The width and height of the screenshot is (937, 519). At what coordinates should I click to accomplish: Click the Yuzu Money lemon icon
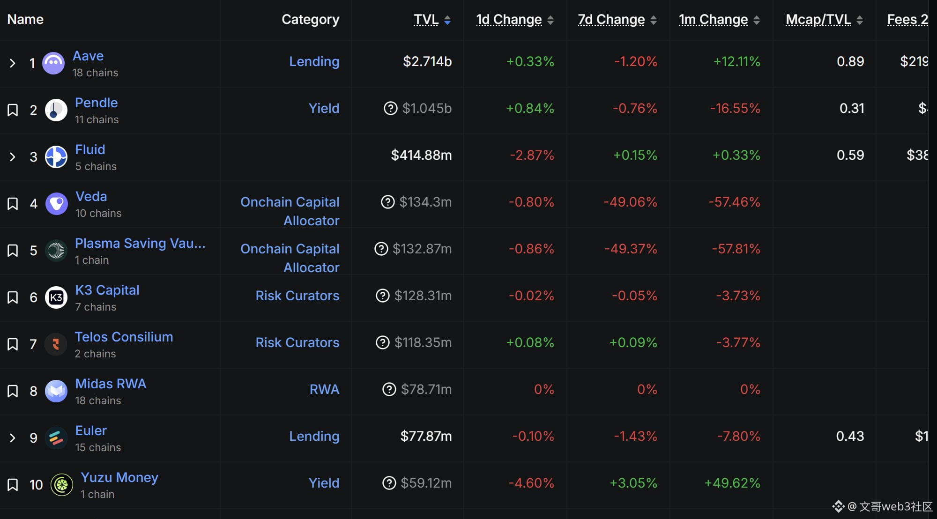[62, 485]
